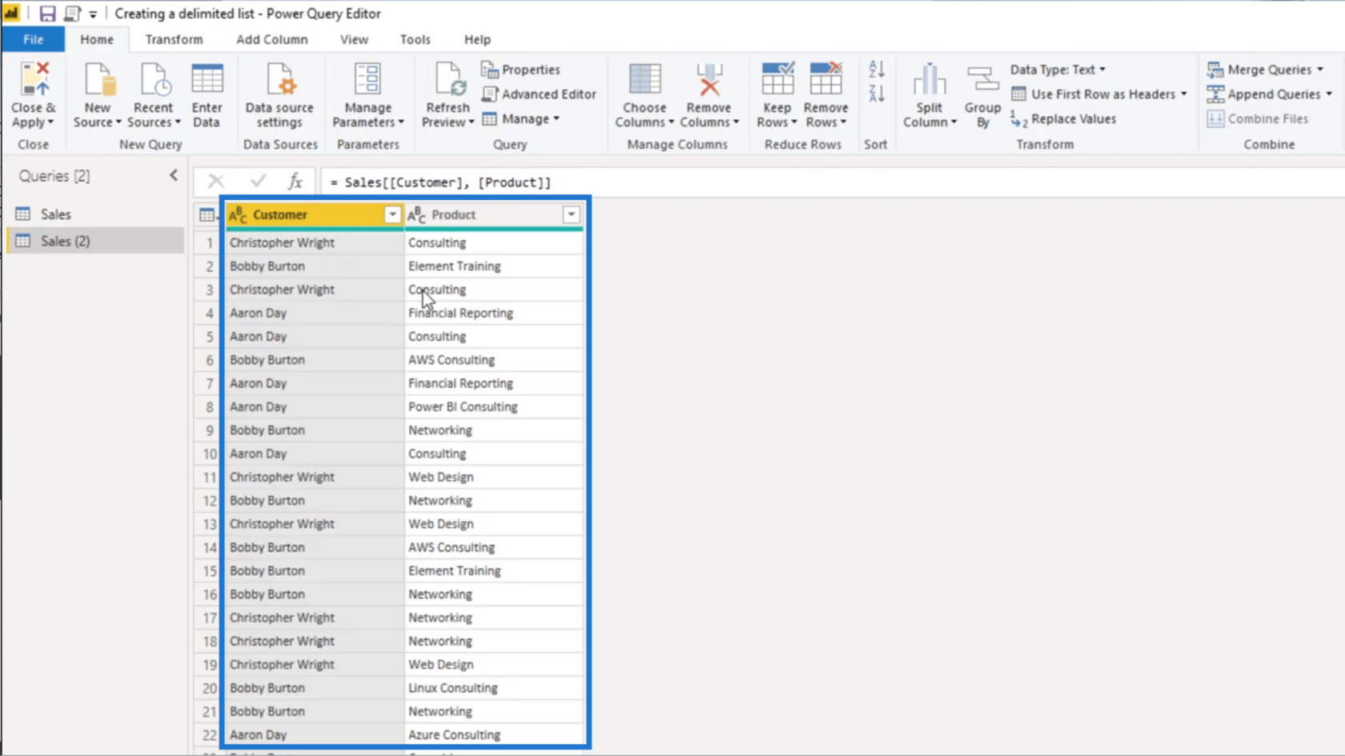The height and width of the screenshot is (756, 1345).
Task: Click row 20 cell 'Linux Consulting'
Action: [x=494, y=688]
